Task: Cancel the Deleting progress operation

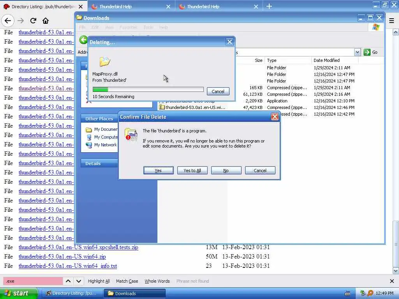Action: (218, 91)
